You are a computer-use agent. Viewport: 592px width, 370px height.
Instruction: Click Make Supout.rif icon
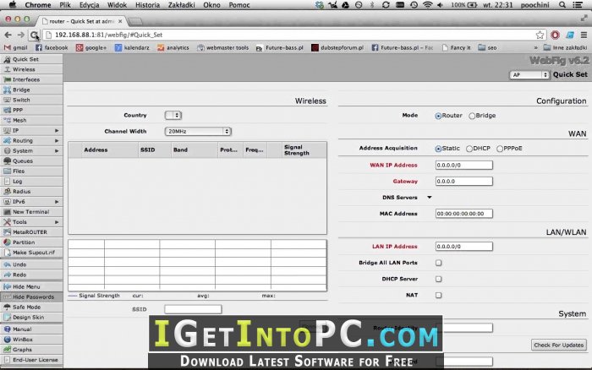7,253
